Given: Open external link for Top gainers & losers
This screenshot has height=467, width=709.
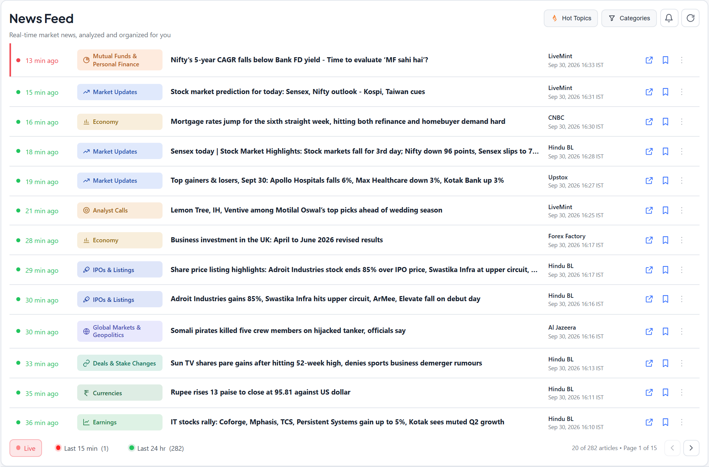Looking at the screenshot, I should (649, 181).
